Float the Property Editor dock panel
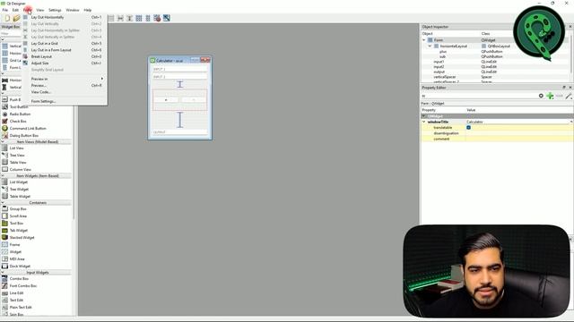 coord(564,88)
